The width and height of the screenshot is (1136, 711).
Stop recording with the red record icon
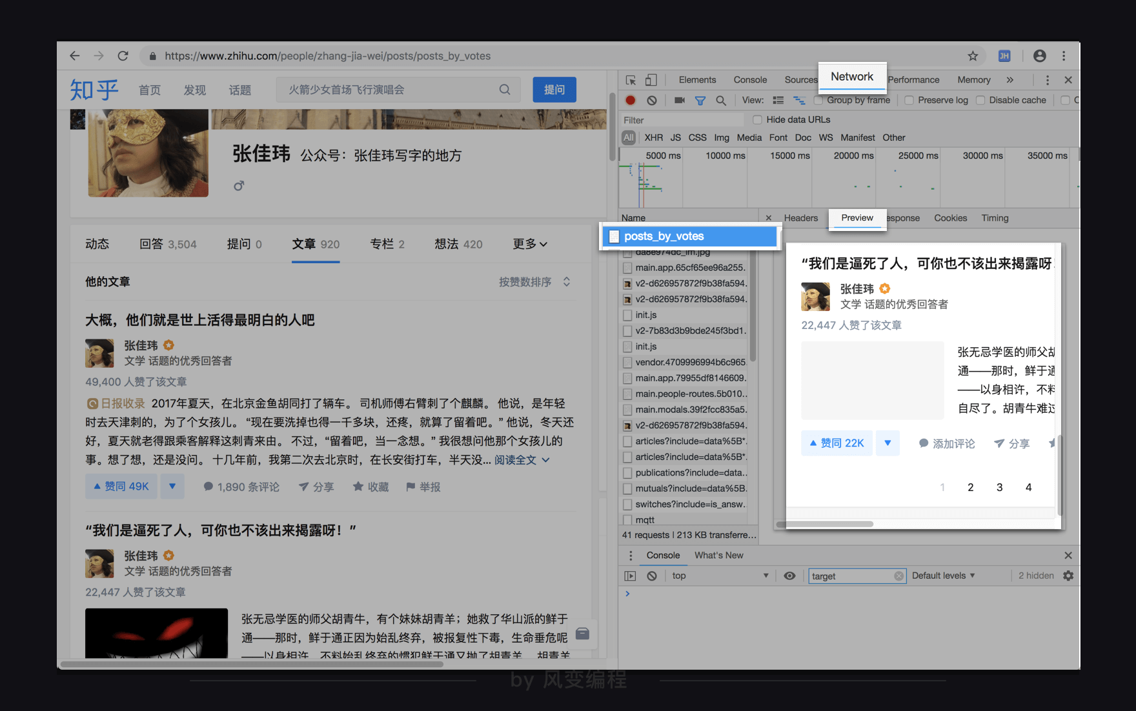click(630, 100)
